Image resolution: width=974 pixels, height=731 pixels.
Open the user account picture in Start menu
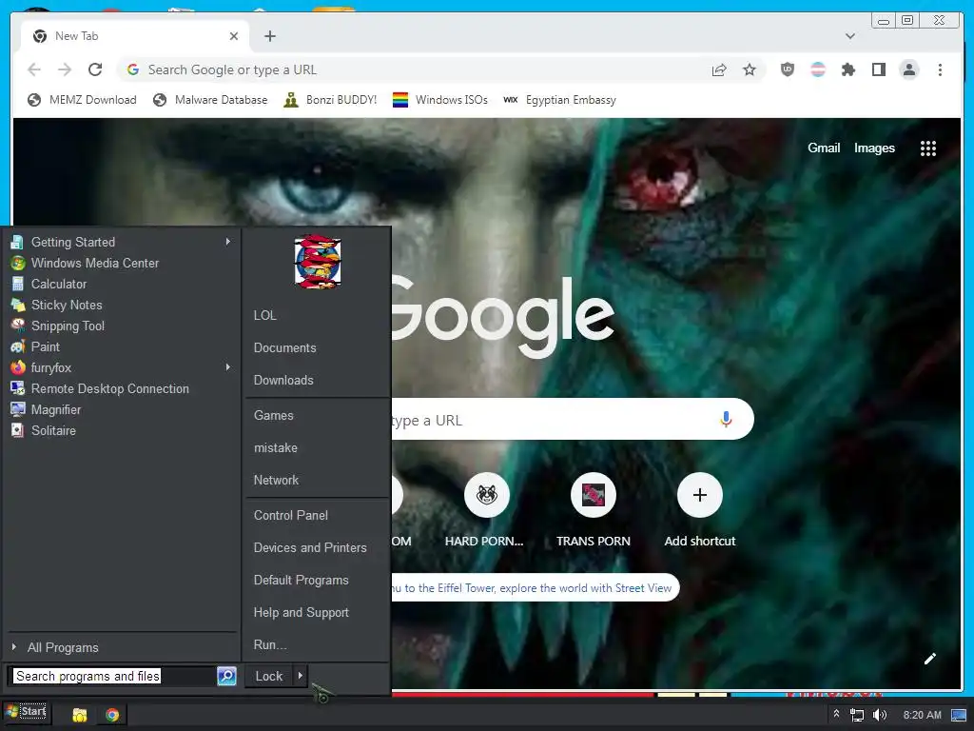click(x=318, y=262)
